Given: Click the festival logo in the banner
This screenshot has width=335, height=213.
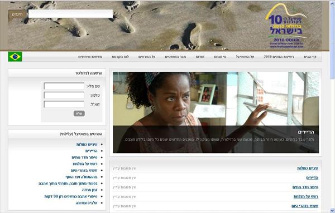Looking at the screenshot, I should [x=286, y=26].
